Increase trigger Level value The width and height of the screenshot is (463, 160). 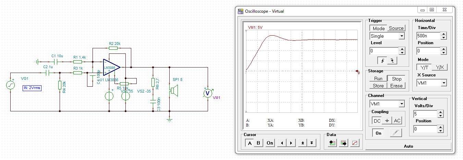coord(402,49)
